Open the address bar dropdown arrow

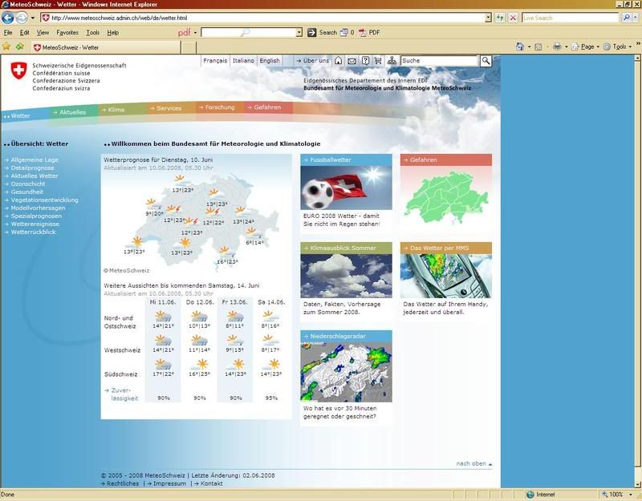488,18
